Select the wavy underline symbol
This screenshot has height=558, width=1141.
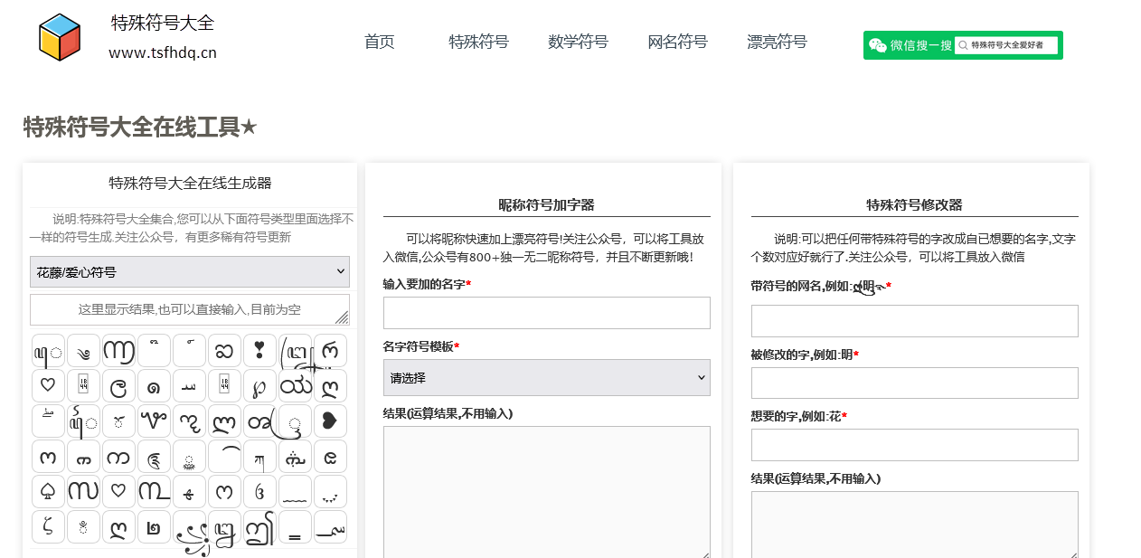pyautogui.click(x=295, y=491)
